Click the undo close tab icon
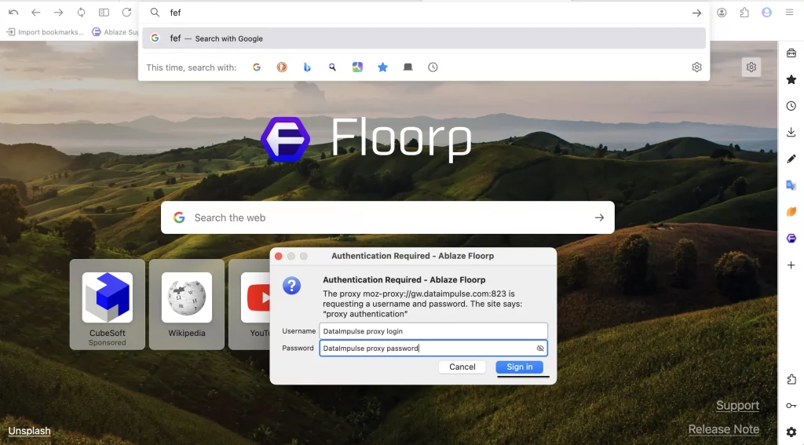 [x=13, y=13]
